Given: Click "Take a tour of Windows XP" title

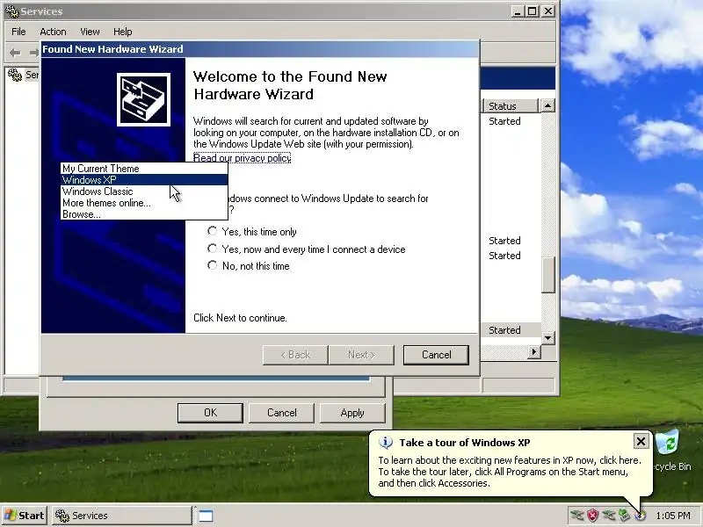Looking at the screenshot, I should (x=465, y=443).
